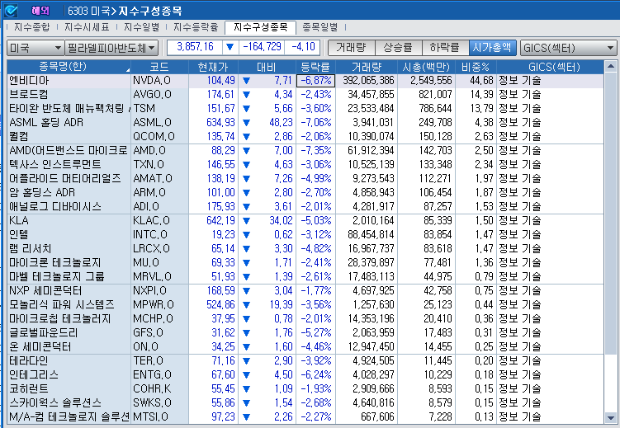This screenshot has height=428, width=620.
Task: Click the GICS(섹터) column header
Action: pos(550,67)
